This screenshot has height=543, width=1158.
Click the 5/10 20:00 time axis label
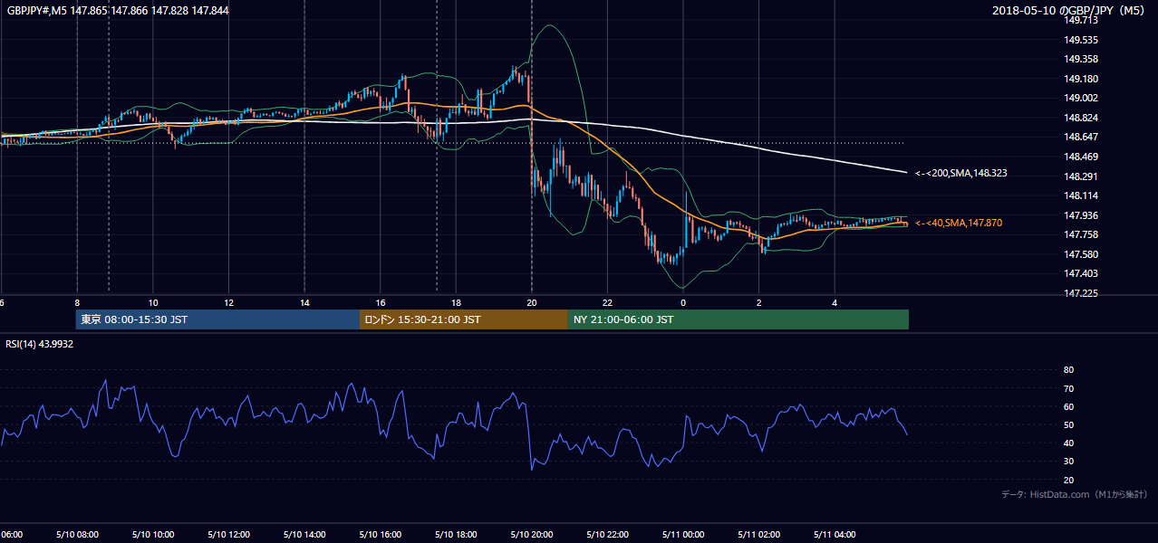(x=532, y=535)
